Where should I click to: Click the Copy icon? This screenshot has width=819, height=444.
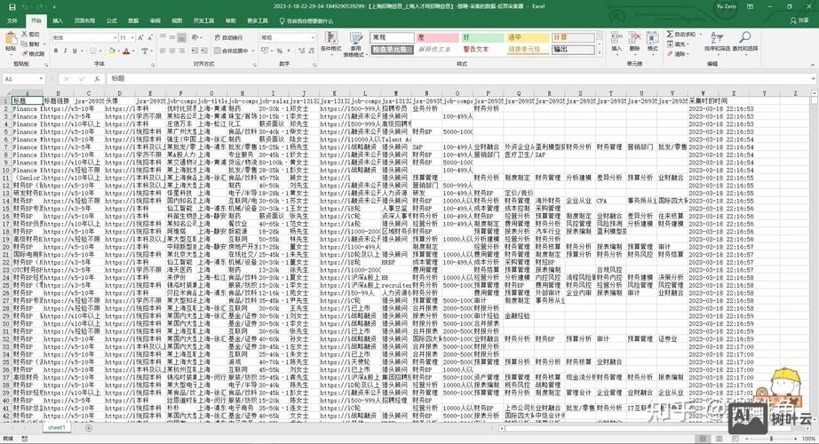pos(25,44)
